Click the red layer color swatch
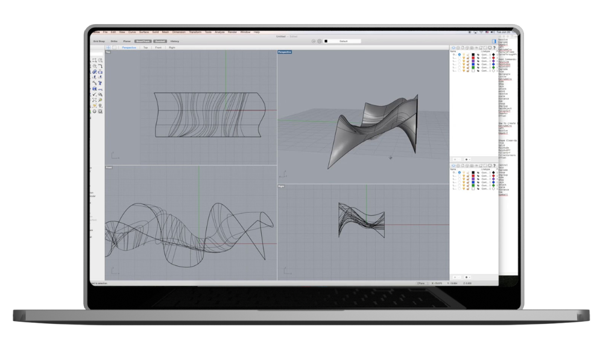 472,58
